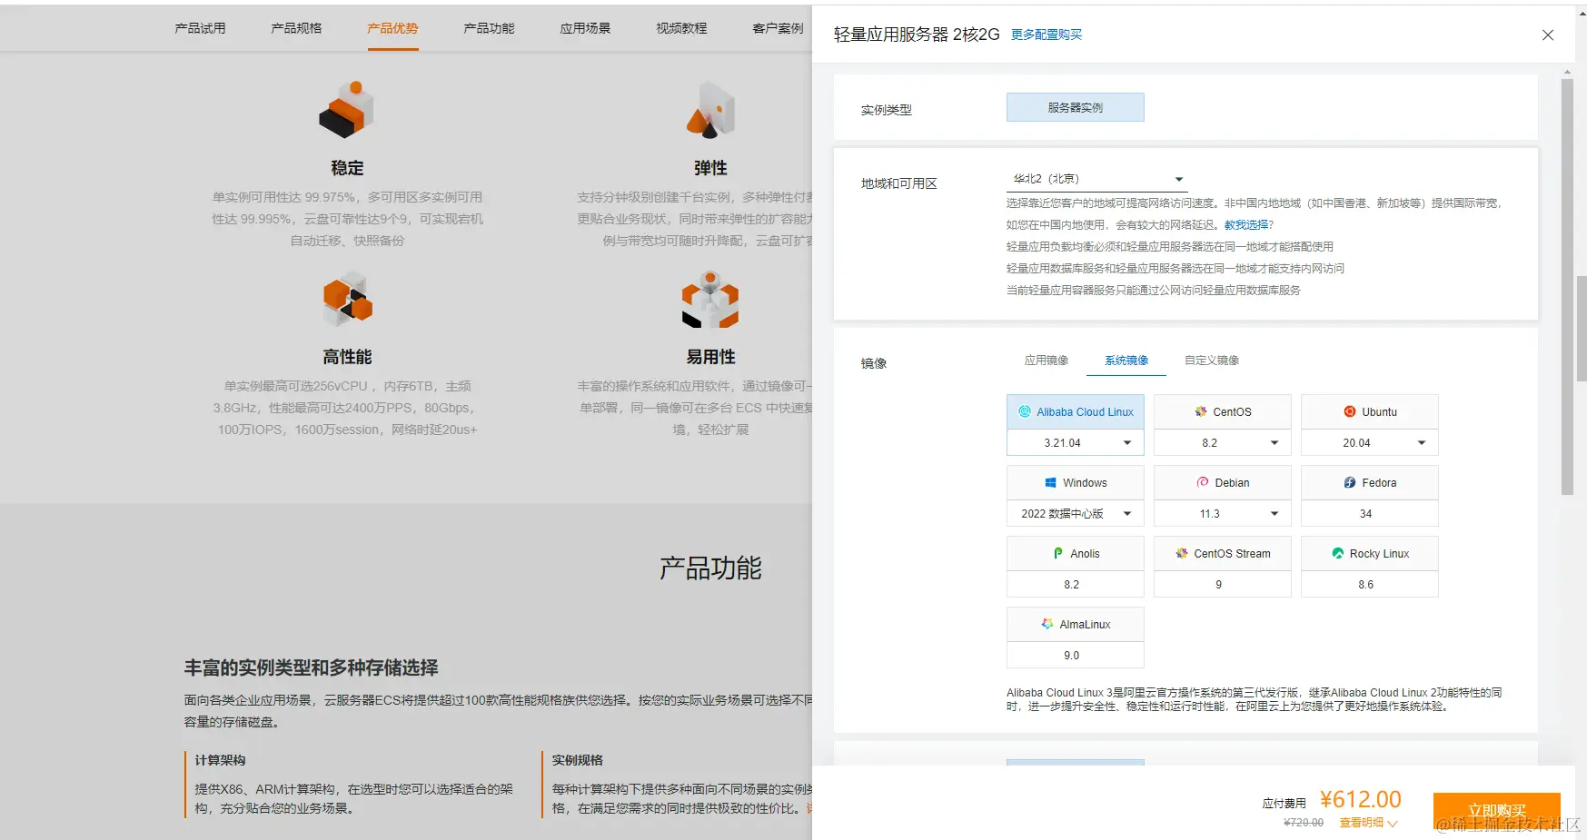Click the 稳定 feature illustration icon

click(347, 110)
